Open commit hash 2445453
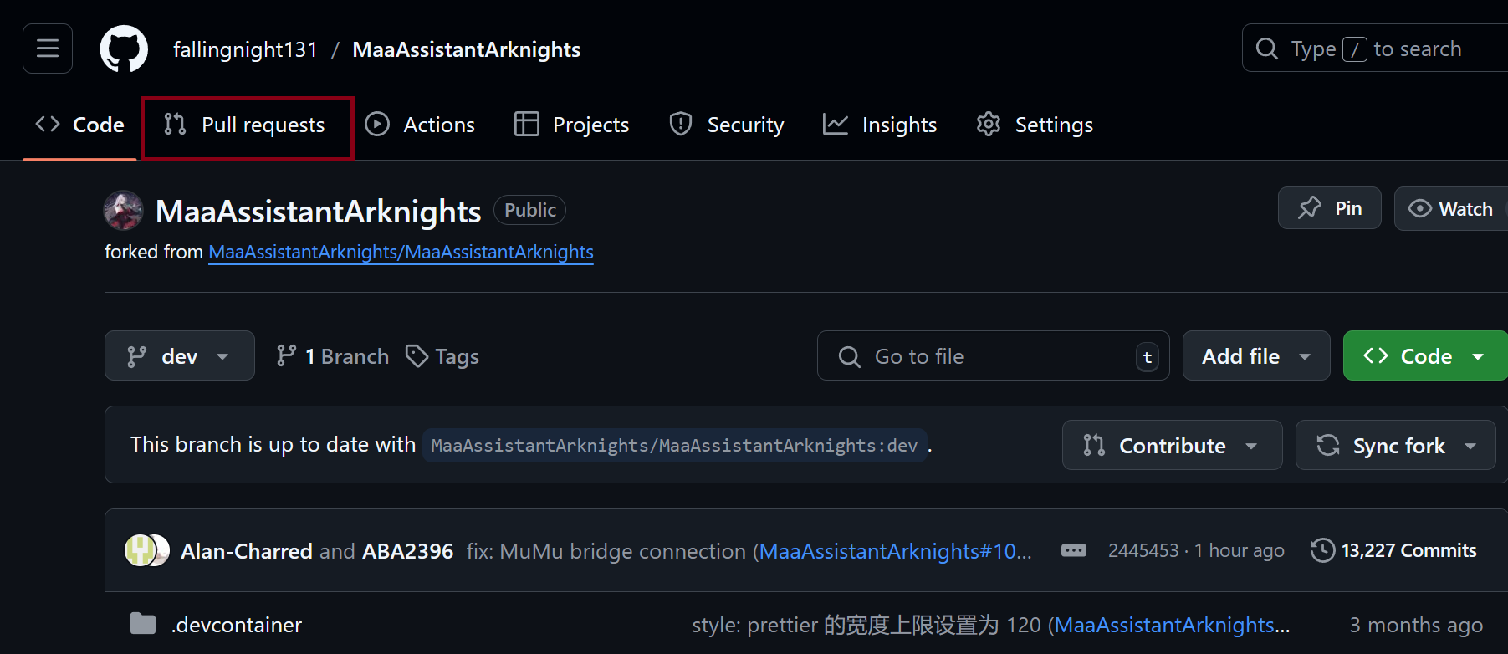Image resolution: width=1508 pixels, height=654 pixels. coord(1143,550)
